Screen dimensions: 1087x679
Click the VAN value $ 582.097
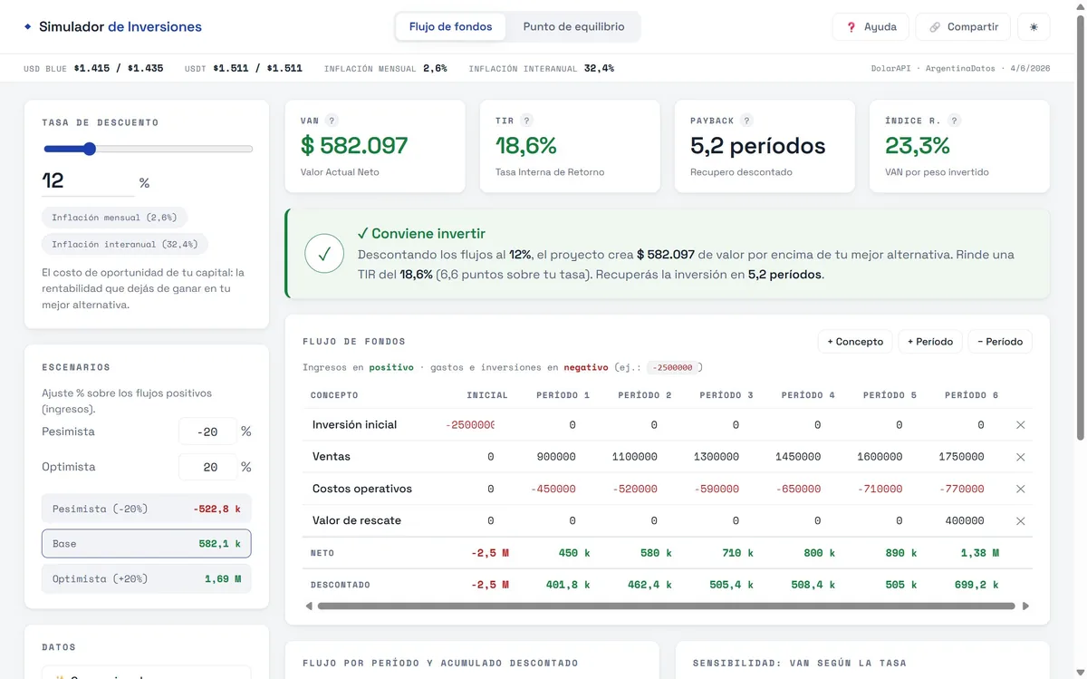pyautogui.click(x=354, y=145)
